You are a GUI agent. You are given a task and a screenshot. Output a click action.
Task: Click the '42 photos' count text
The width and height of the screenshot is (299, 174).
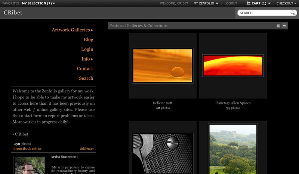pyautogui.click(x=163, y=108)
